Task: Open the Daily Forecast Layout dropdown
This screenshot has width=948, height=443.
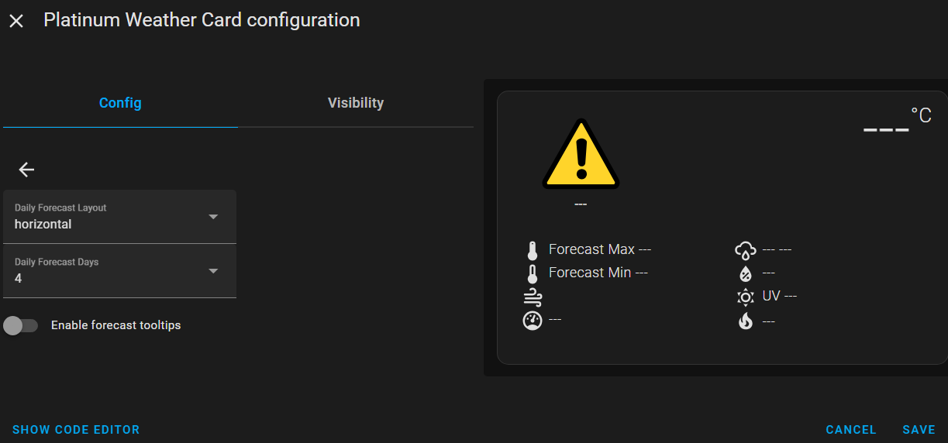Action: pos(120,217)
